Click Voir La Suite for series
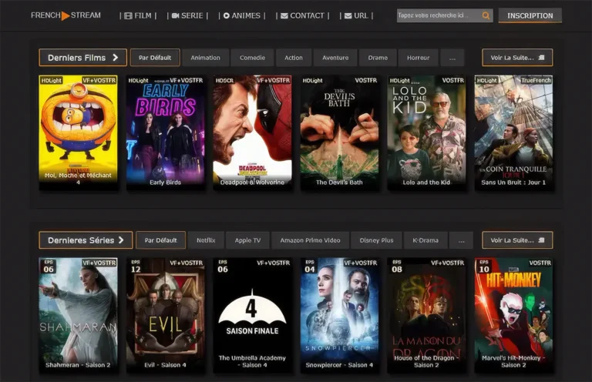This screenshot has height=382, width=592. (x=517, y=240)
